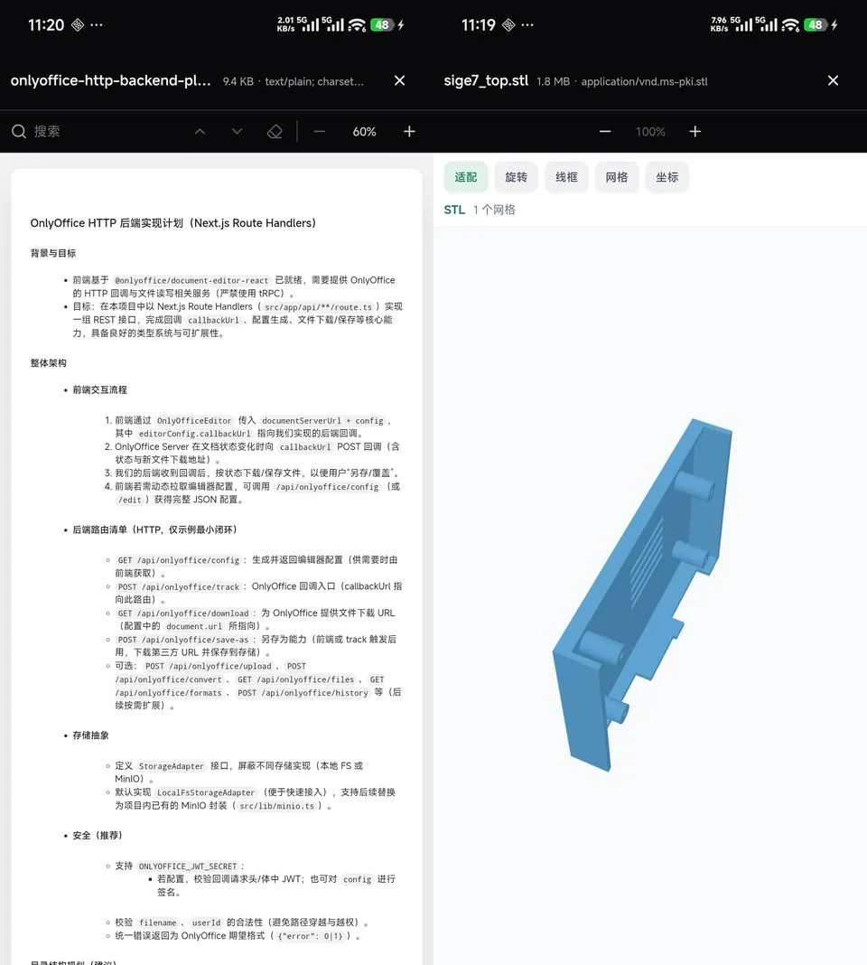The width and height of the screenshot is (867, 965).
Task: Tap the left status bar Wi-Fi icon
Action: coord(357,24)
